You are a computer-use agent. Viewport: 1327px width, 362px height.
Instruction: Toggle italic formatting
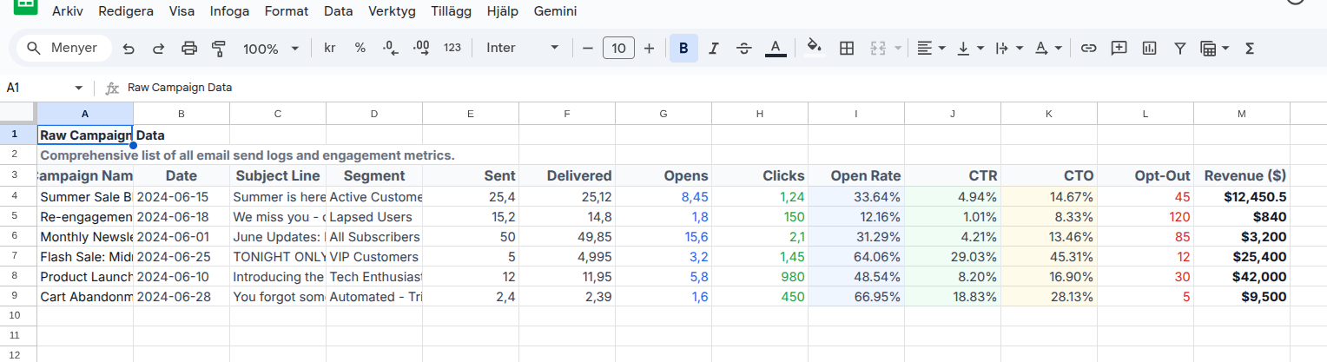coord(714,49)
